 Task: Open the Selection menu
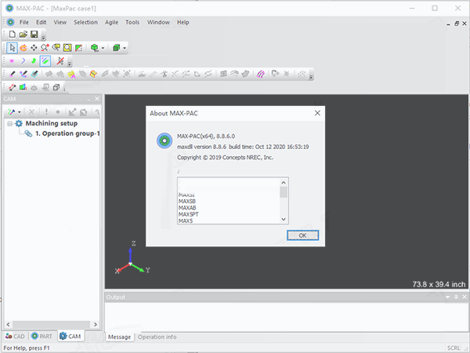[85, 22]
